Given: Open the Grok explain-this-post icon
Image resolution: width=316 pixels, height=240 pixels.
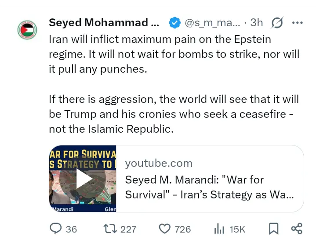Looking at the screenshot, I should coord(277,22).
